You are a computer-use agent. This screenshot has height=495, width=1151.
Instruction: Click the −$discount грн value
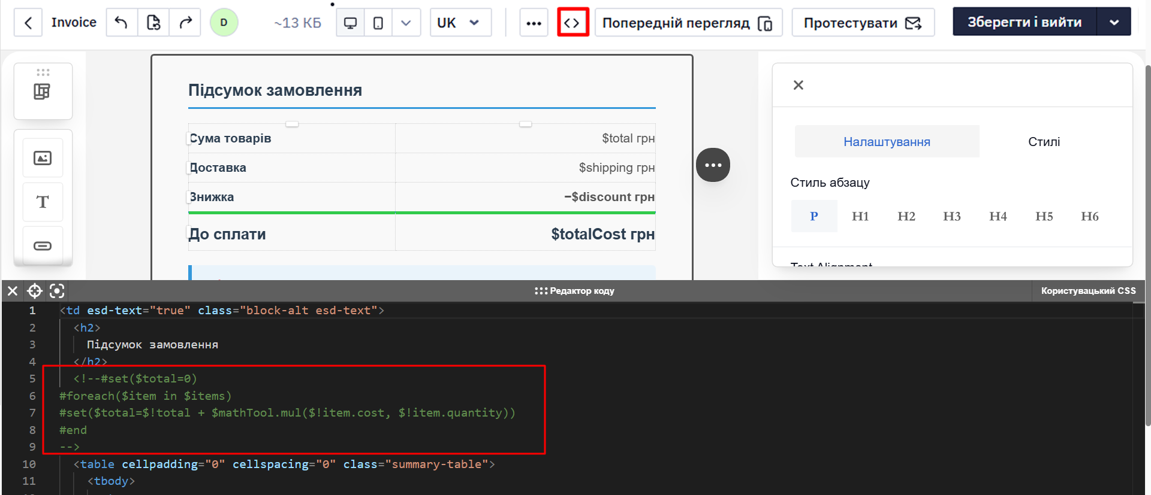click(609, 197)
